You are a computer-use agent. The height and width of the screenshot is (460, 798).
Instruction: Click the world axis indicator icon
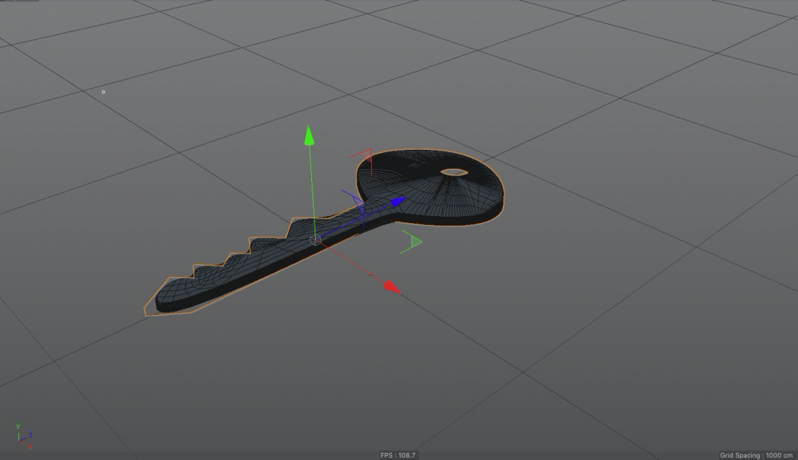23,437
